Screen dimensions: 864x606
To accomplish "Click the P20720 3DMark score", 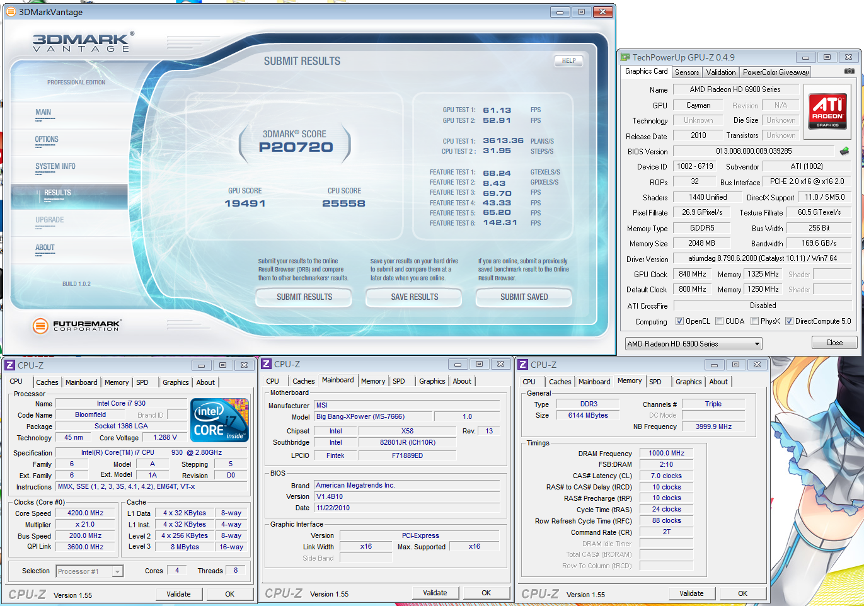I will [x=296, y=147].
